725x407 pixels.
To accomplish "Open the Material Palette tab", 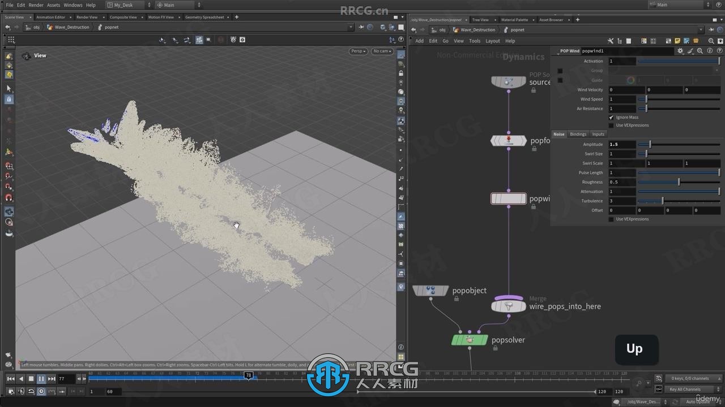I will [x=514, y=20].
